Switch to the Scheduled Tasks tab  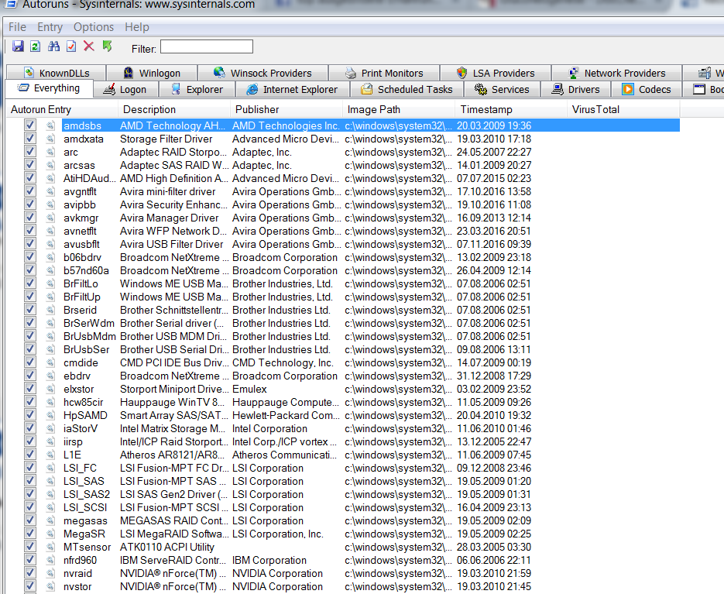pyautogui.click(x=407, y=89)
